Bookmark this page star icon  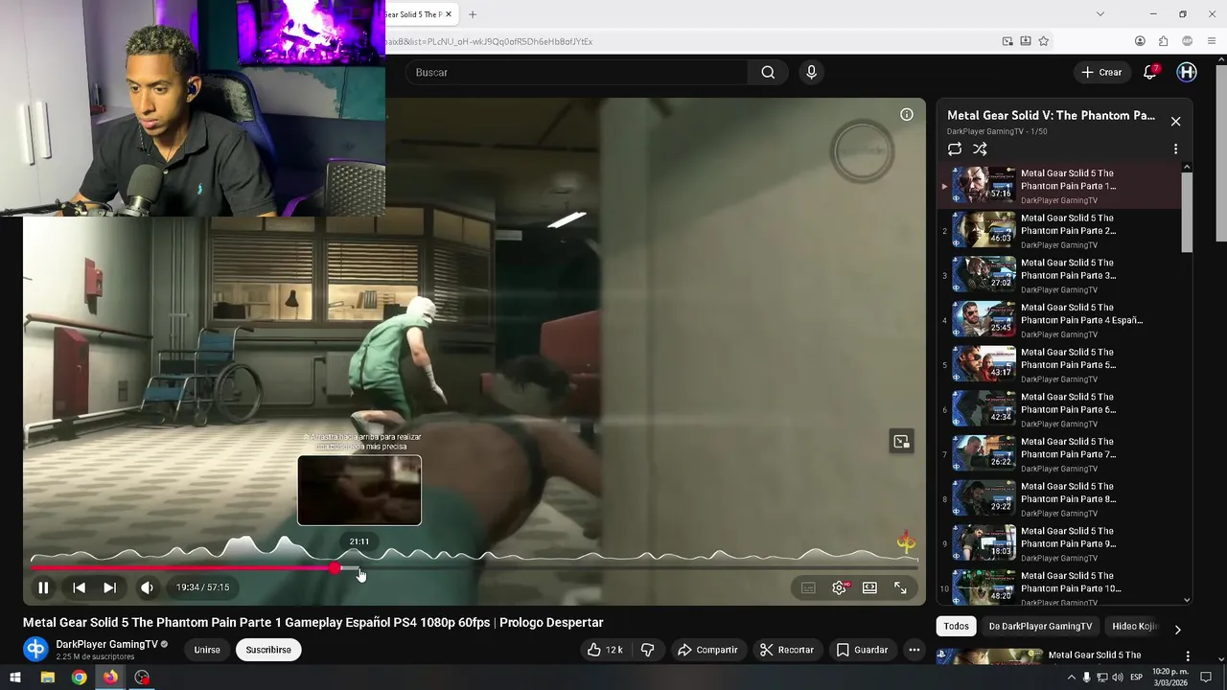tap(1044, 41)
